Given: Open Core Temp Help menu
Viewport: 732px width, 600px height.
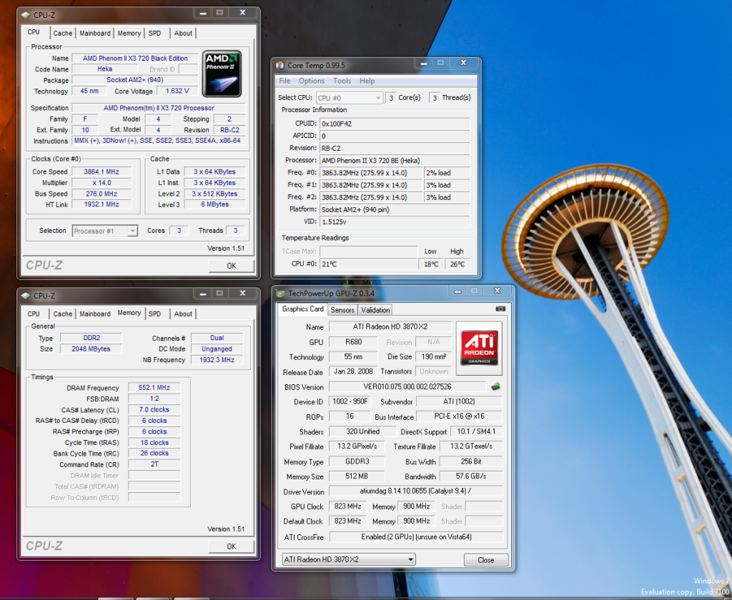Looking at the screenshot, I should click(367, 81).
